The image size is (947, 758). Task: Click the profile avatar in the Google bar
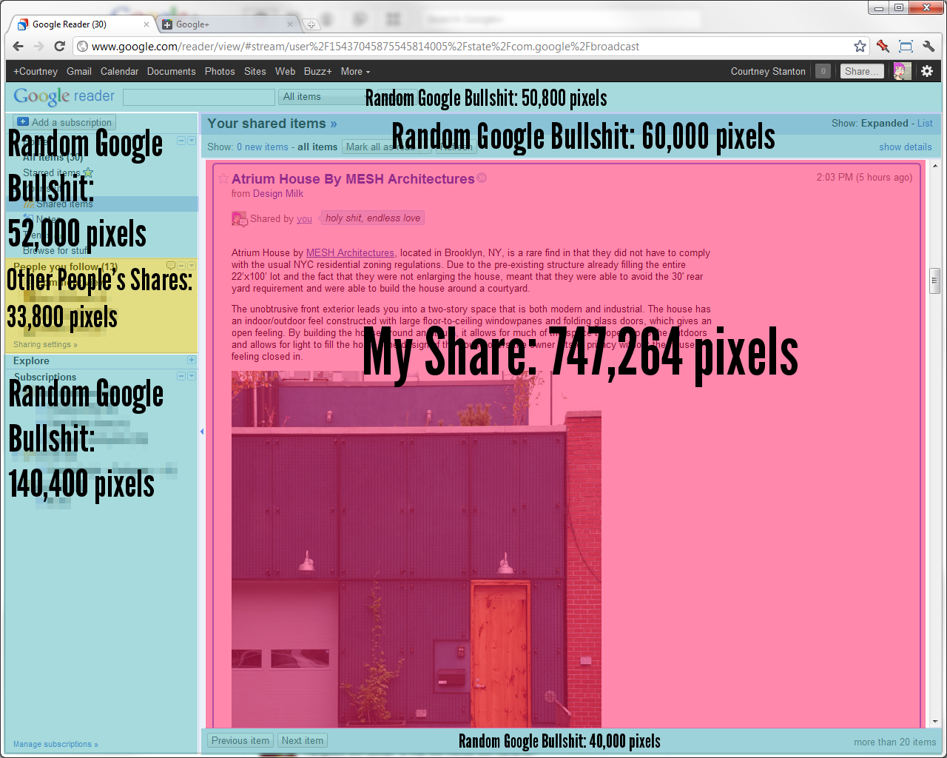click(901, 71)
